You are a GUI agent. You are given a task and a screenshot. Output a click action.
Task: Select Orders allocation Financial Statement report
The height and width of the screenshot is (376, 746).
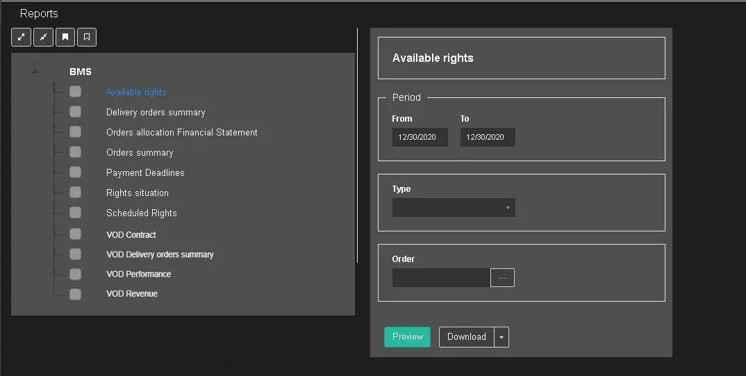pos(181,133)
